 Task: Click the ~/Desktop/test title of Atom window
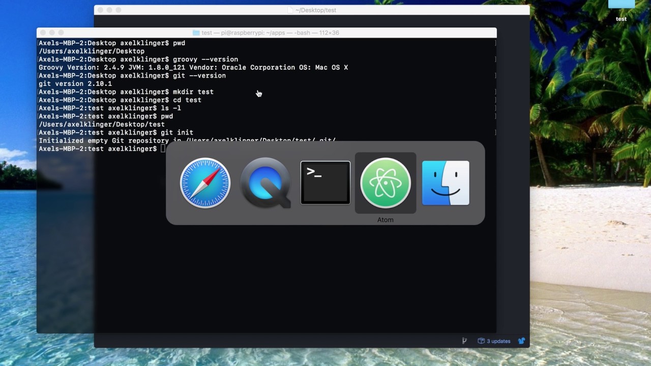[x=316, y=10]
